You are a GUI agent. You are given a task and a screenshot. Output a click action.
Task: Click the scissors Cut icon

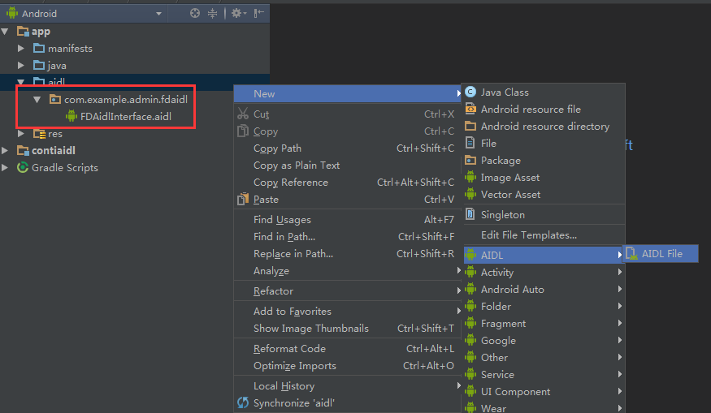(x=243, y=114)
